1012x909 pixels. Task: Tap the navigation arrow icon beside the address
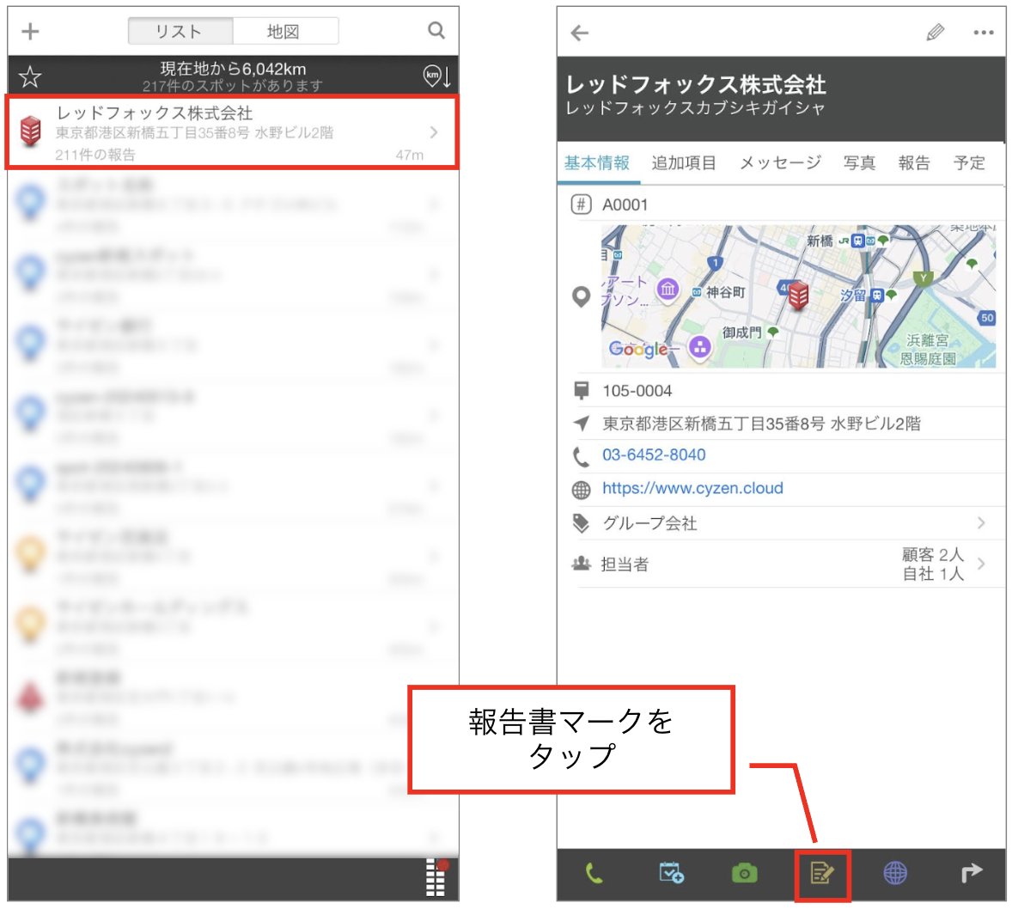point(581,424)
